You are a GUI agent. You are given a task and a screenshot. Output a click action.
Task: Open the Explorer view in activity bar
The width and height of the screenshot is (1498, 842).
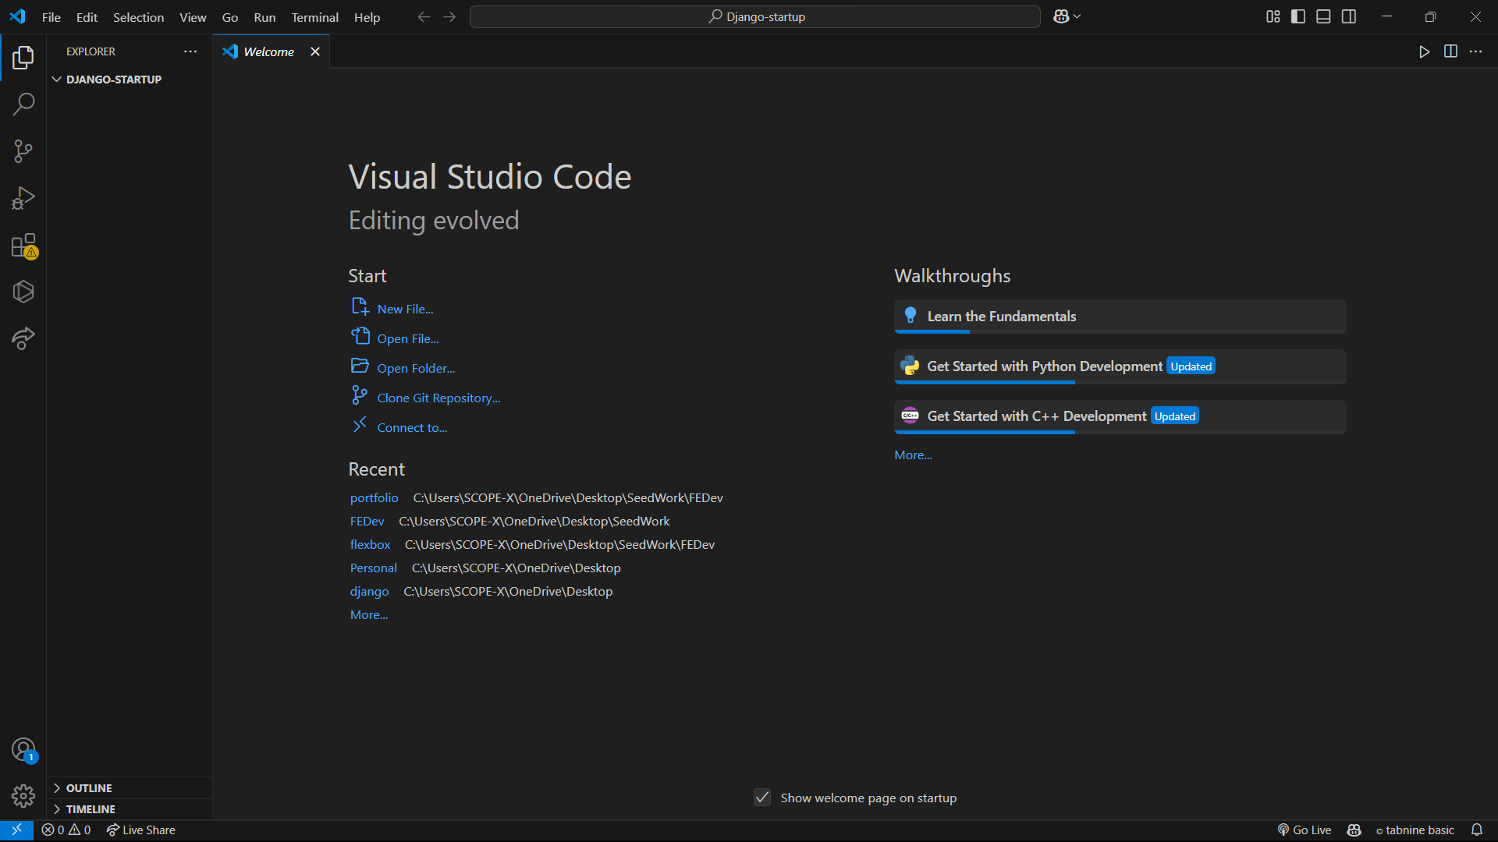(x=23, y=57)
